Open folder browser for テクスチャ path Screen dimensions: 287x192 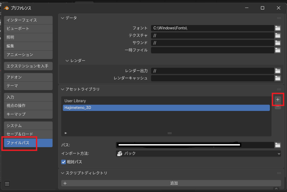point(277,36)
